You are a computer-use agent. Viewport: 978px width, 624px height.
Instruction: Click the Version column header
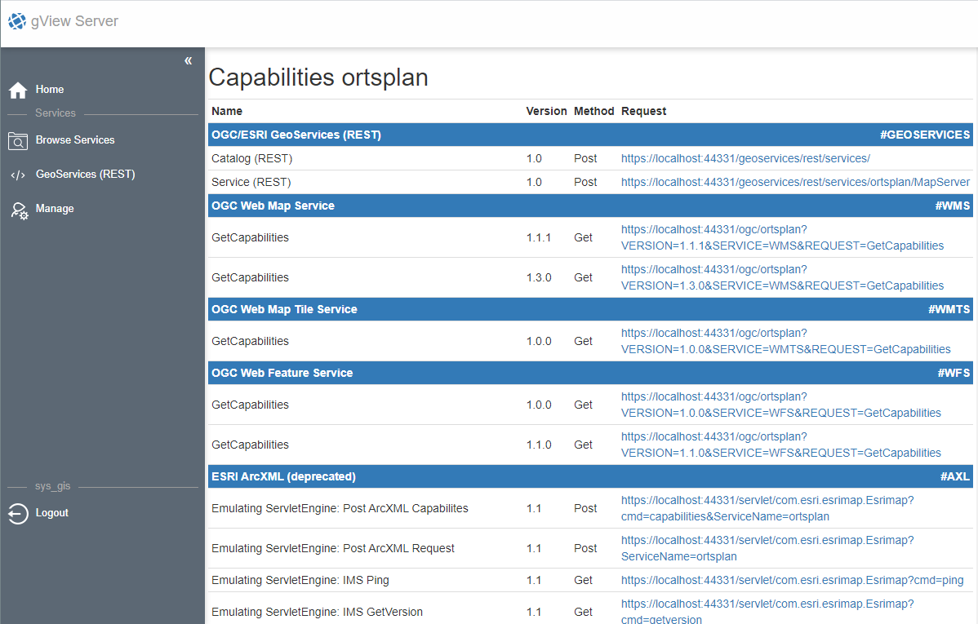coord(546,111)
